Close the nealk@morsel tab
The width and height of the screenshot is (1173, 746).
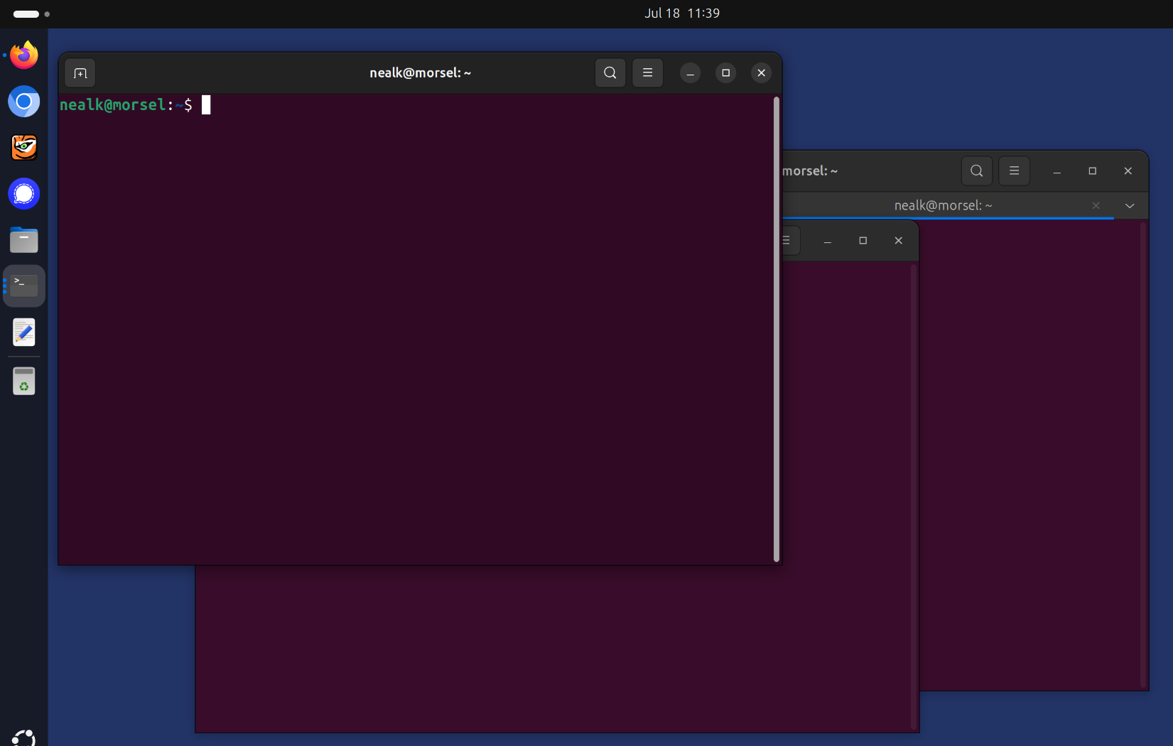(x=1096, y=205)
